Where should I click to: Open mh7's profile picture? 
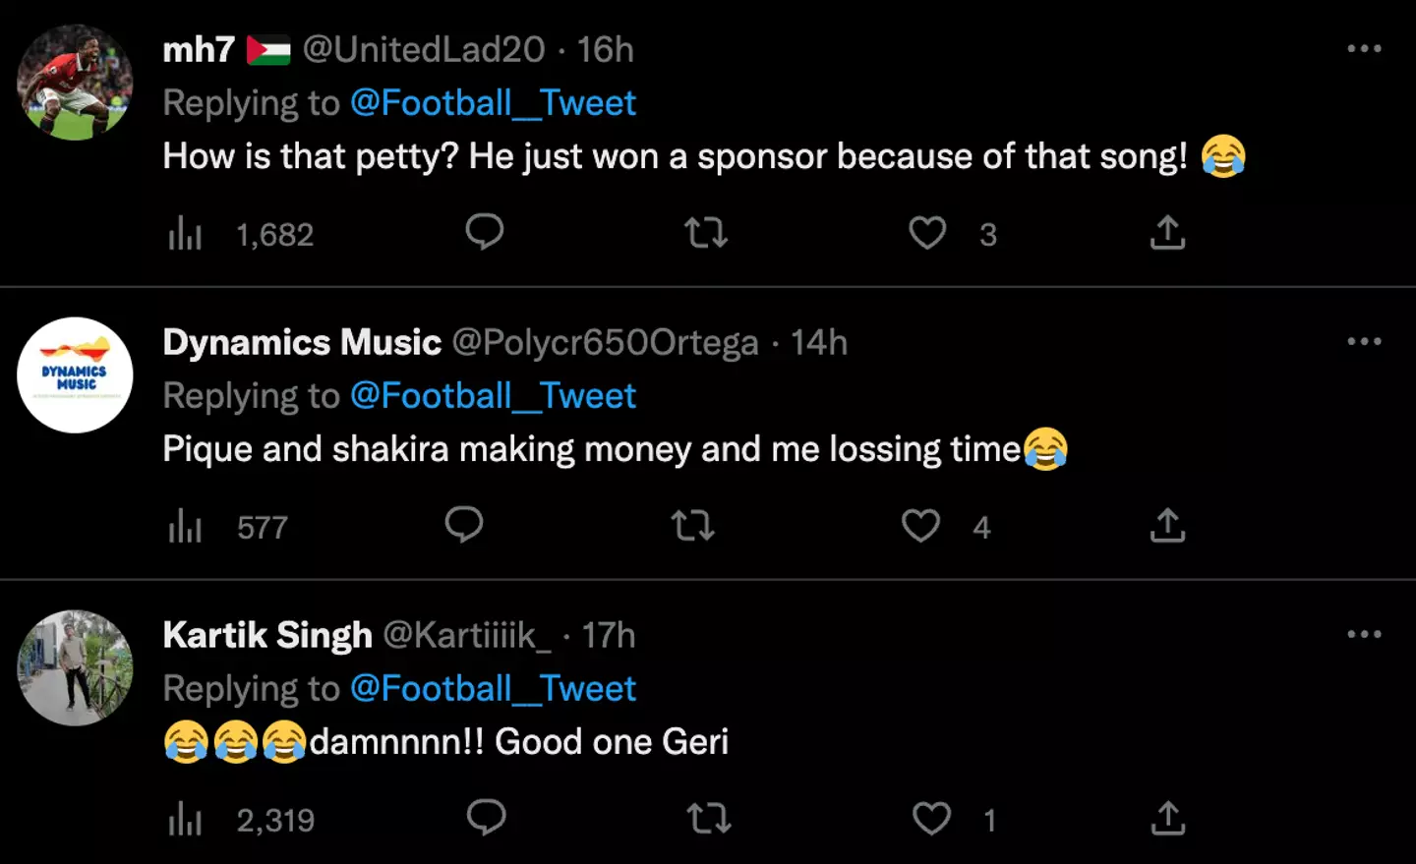click(75, 81)
